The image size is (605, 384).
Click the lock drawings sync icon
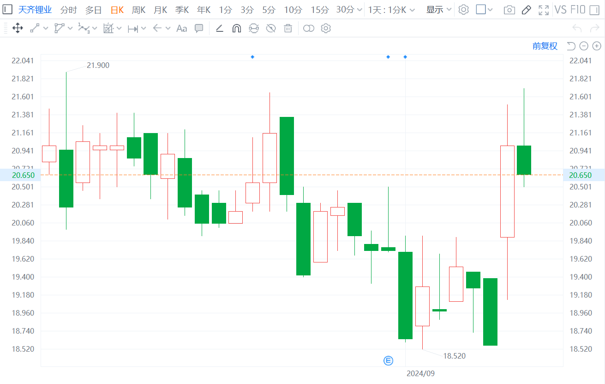[x=253, y=29]
